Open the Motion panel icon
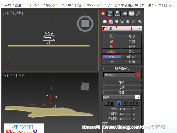The height and width of the screenshot is (133, 177). [125, 13]
